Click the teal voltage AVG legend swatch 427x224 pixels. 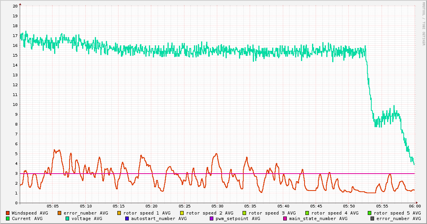point(67,218)
